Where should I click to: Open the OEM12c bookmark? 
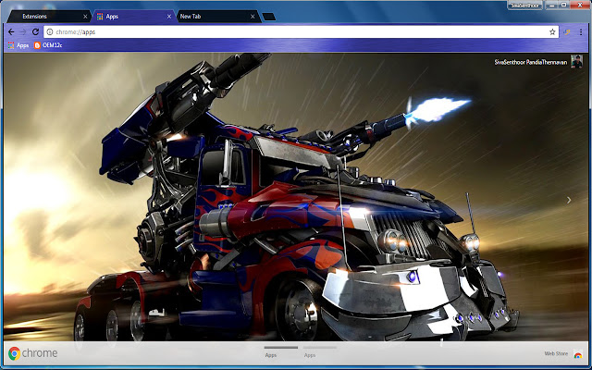48,45
